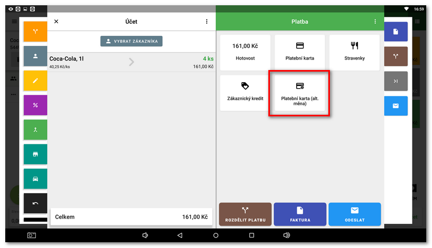
Task: Tap the orange split icon in left sidebar
Action: click(35, 32)
